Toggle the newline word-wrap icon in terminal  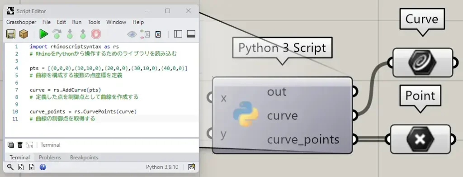[x=29, y=145]
